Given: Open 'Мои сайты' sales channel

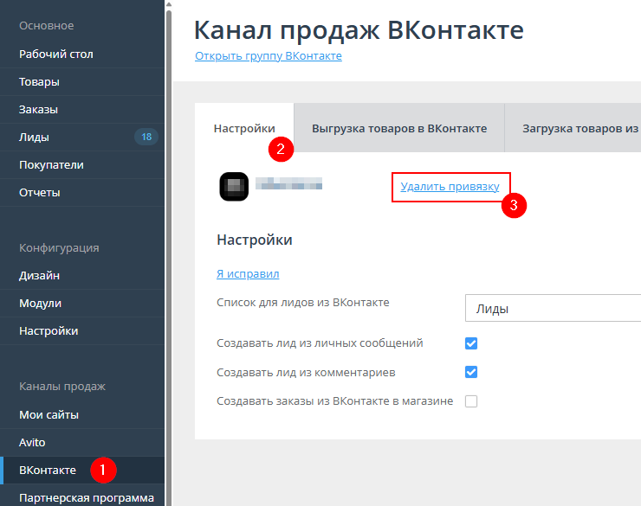Looking at the screenshot, I should pyautogui.click(x=49, y=414).
